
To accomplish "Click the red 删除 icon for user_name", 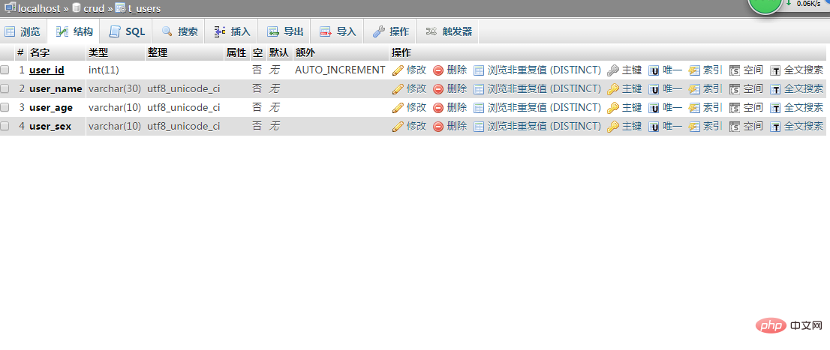I will [438, 88].
